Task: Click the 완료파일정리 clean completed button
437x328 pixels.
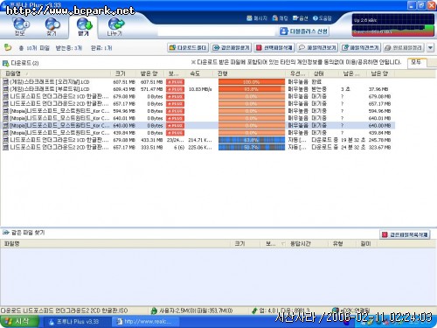Action: coord(404,47)
